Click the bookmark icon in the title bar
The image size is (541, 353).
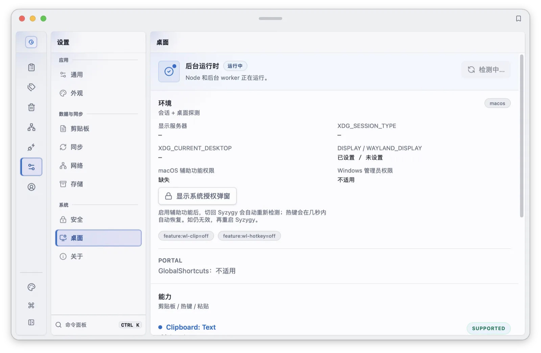coord(518,19)
